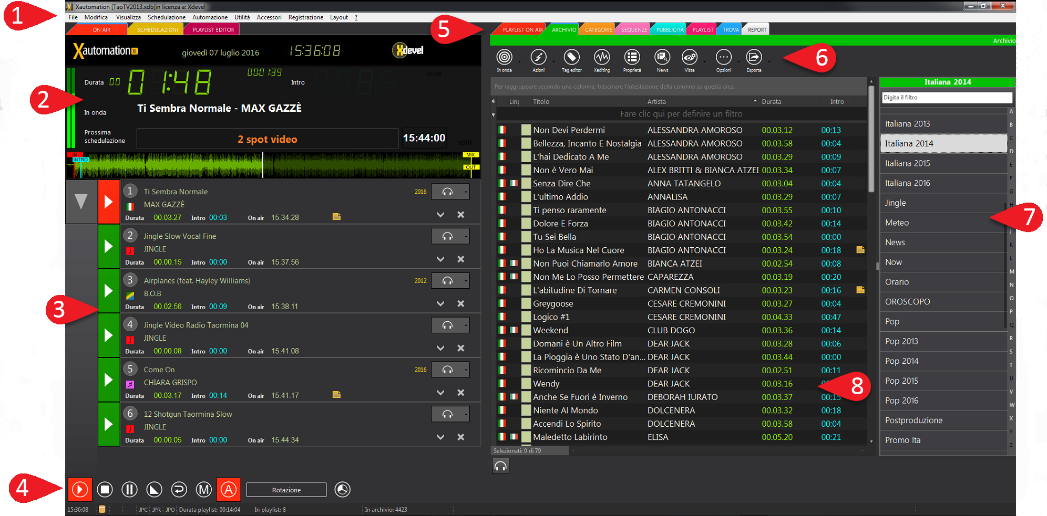Click the In onda toolbar icon
This screenshot has width=1047, height=516.
tap(504, 57)
